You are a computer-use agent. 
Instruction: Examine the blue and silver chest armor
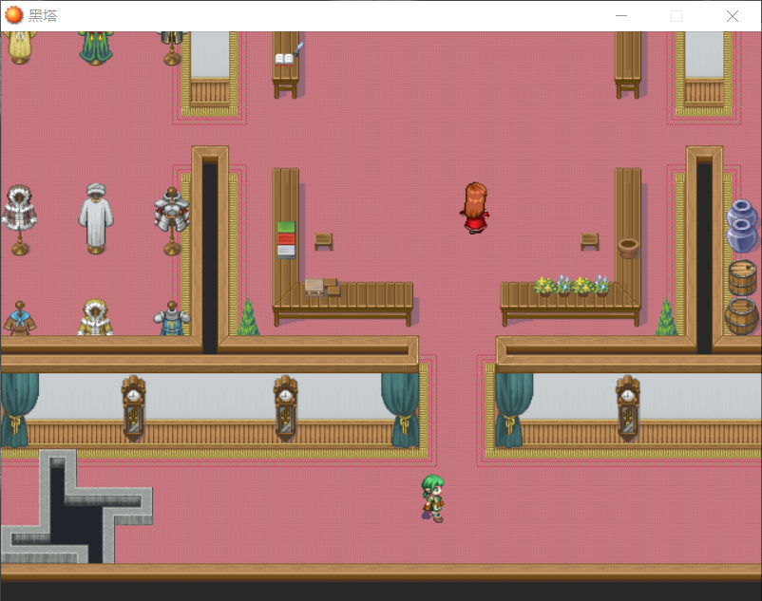tap(172, 318)
